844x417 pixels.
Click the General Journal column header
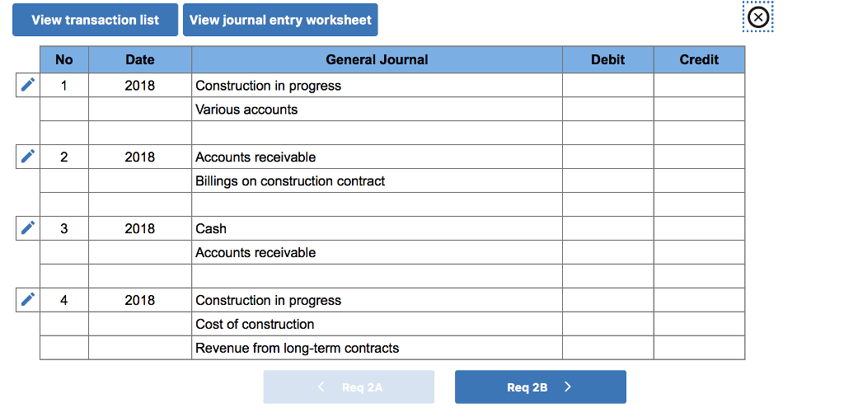coord(377,59)
